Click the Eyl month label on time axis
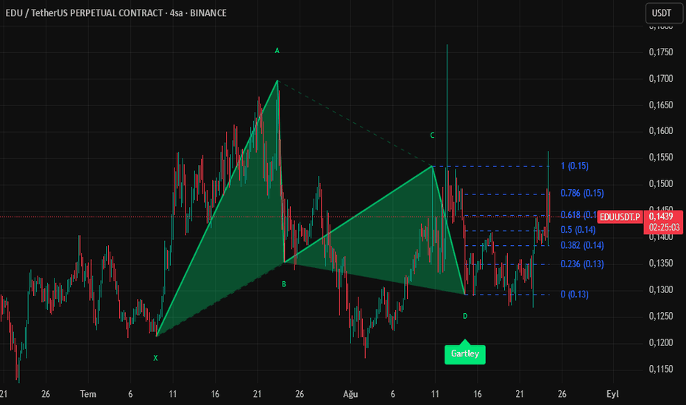Screen dimensions: 686x405 point(611,394)
